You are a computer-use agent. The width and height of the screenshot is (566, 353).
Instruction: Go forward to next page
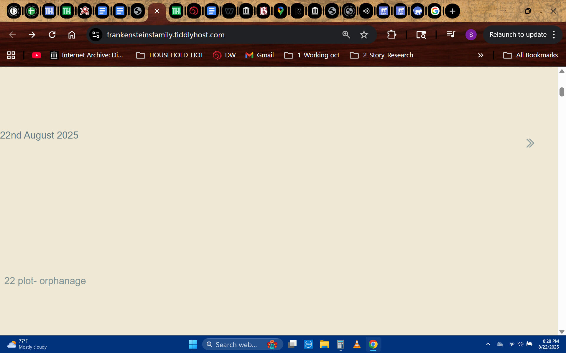32,35
